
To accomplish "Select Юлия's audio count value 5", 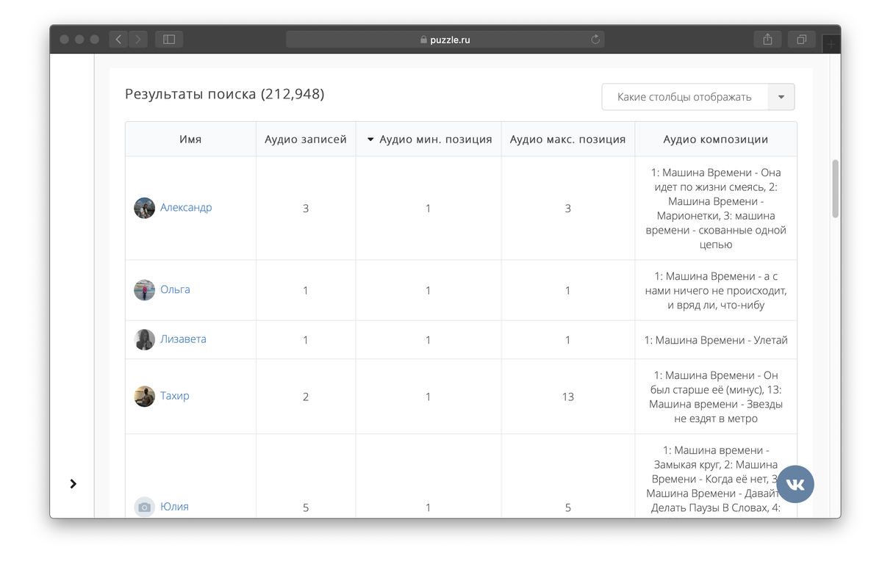I will [x=306, y=507].
